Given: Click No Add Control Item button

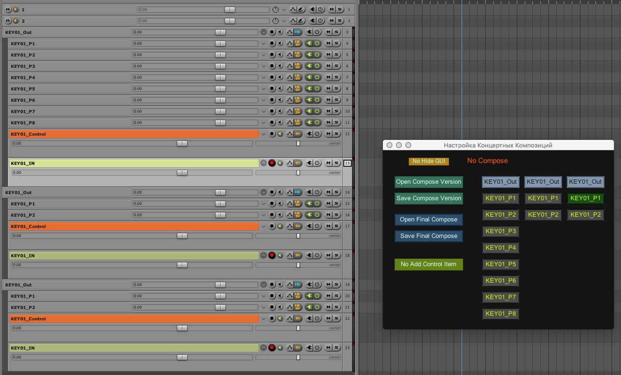Looking at the screenshot, I should [429, 264].
